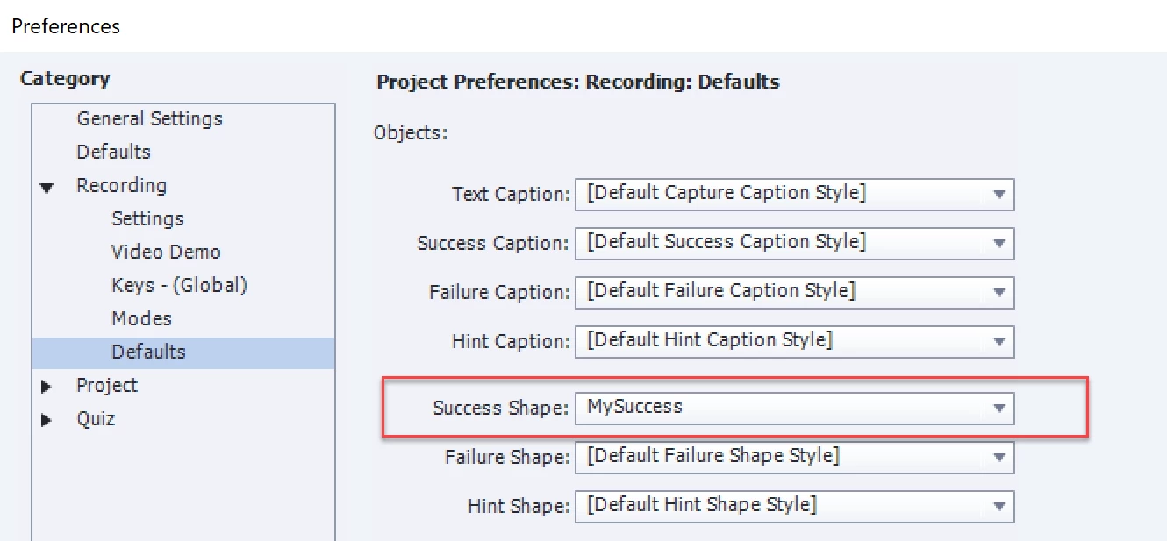This screenshot has width=1167, height=541.
Task: Select the Project category label
Action: (x=107, y=386)
